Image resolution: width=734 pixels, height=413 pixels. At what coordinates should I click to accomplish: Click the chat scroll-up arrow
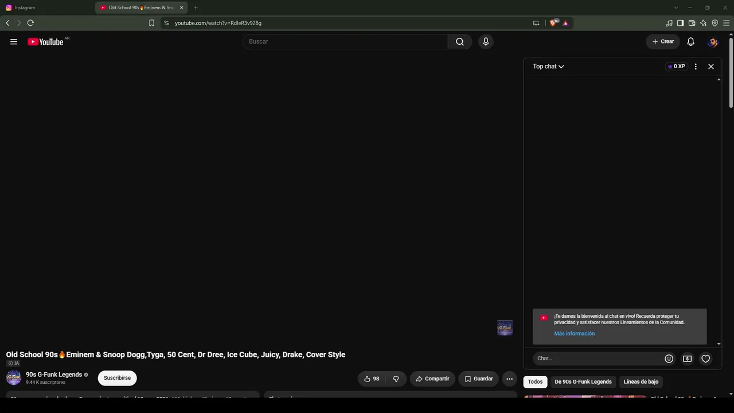pos(719,80)
